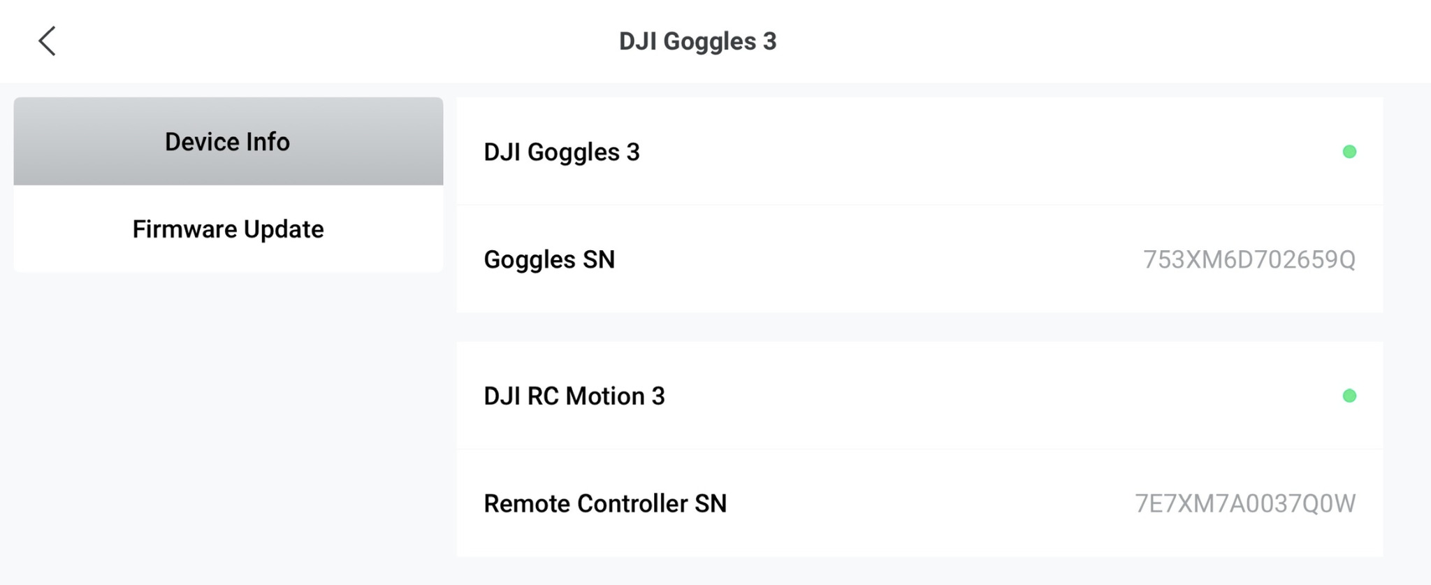Go back using the arrow icon
The width and height of the screenshot is (1431, 585).
(x=47, y=41)
